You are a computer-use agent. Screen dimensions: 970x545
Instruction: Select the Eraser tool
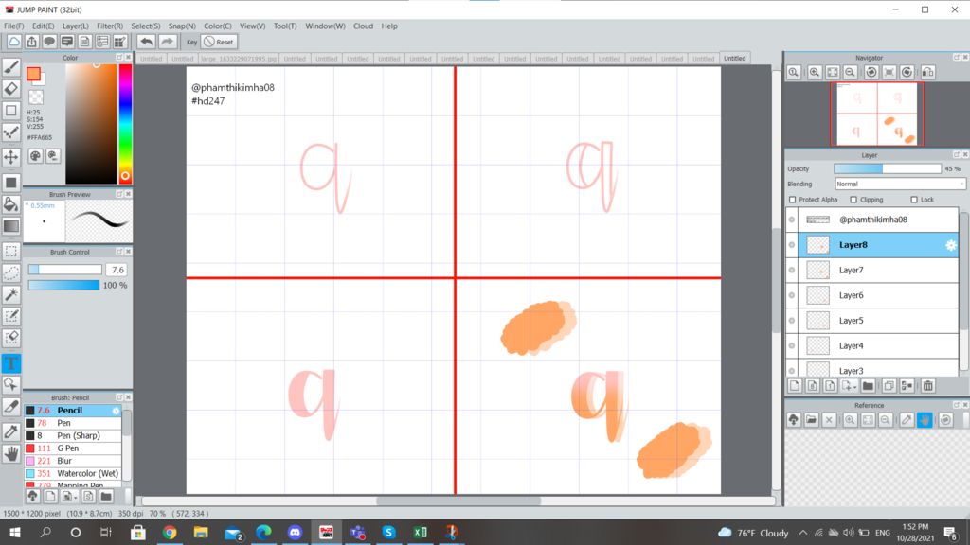click(11, 89)
